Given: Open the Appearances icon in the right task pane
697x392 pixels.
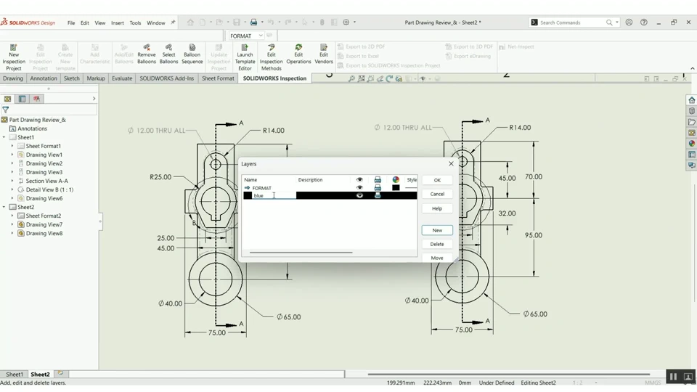Looking at the screenshot, I should click(692, 144).
